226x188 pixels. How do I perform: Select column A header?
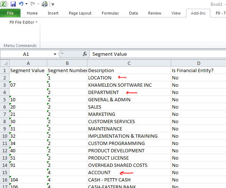tap(28, 63)
